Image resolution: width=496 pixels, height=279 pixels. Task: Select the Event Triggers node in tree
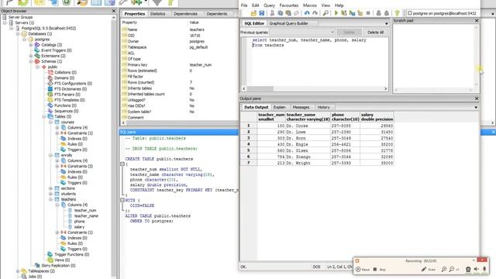57,50
